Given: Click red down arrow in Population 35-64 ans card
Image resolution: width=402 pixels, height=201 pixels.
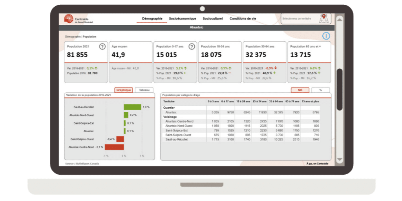Looking at the screenshot, I should (x=276, y=68).
